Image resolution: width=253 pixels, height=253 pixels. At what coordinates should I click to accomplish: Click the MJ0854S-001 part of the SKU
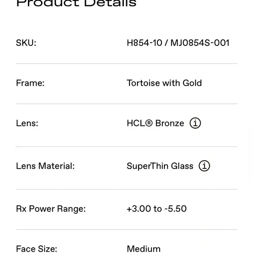pyautogui.click(x=200, y=43)
